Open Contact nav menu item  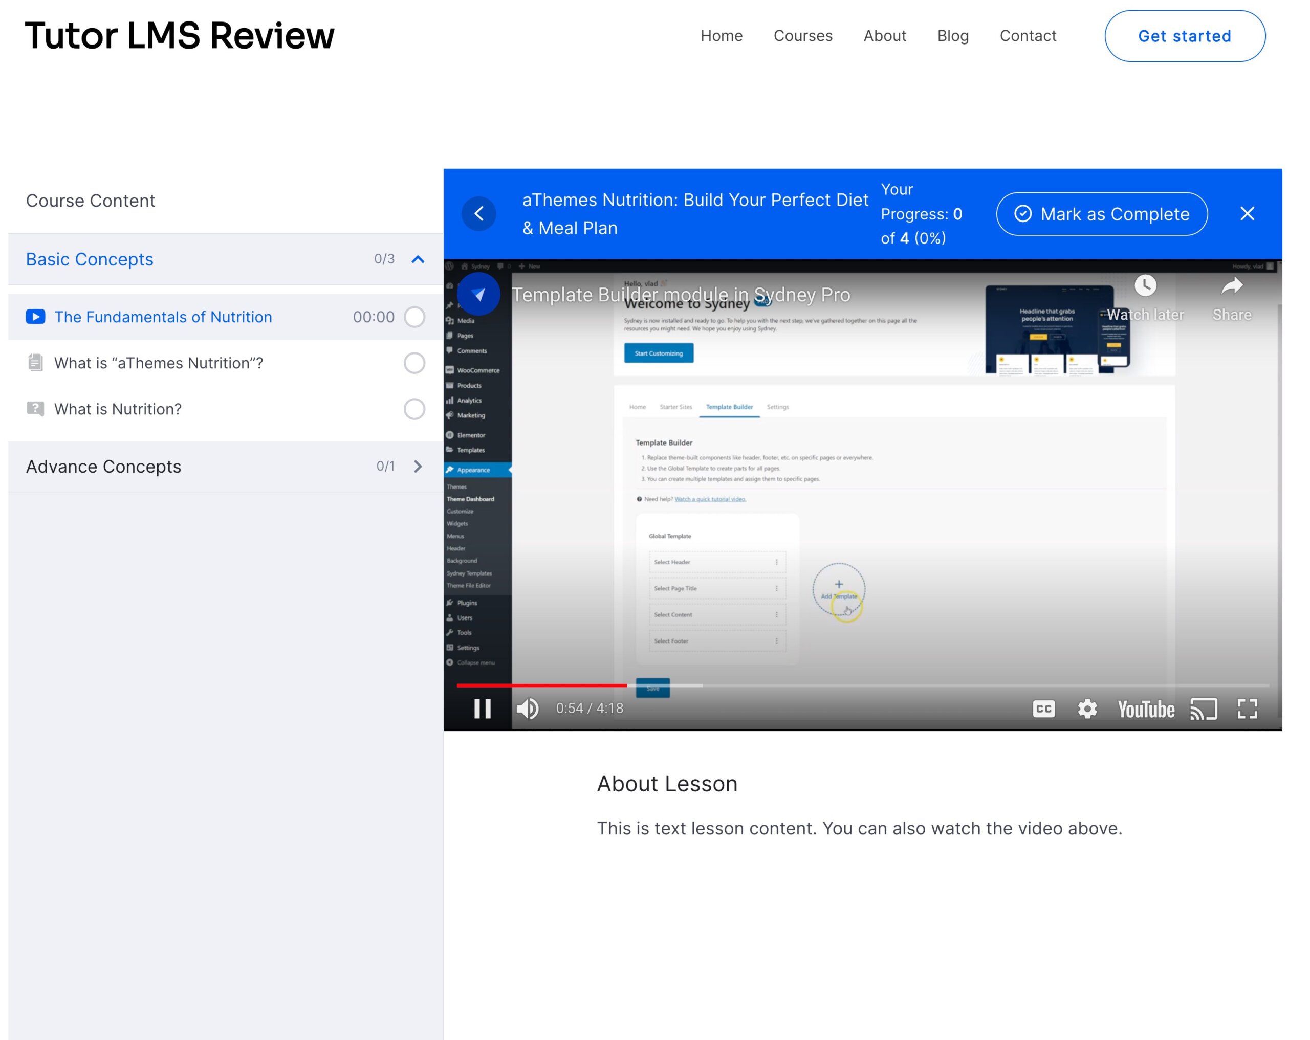pyautogui.click(x=1028, y=36)
